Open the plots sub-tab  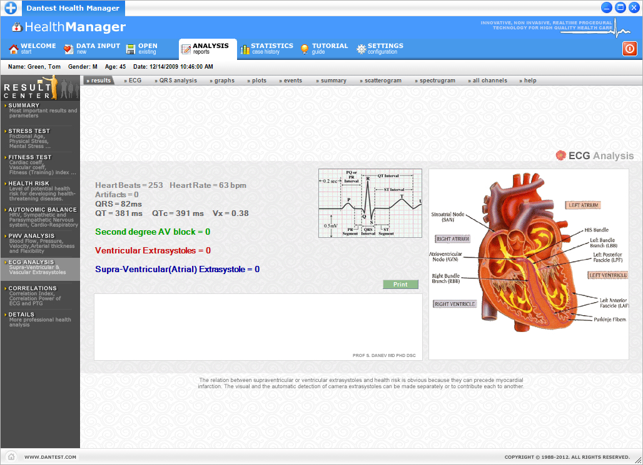(257, 81)
